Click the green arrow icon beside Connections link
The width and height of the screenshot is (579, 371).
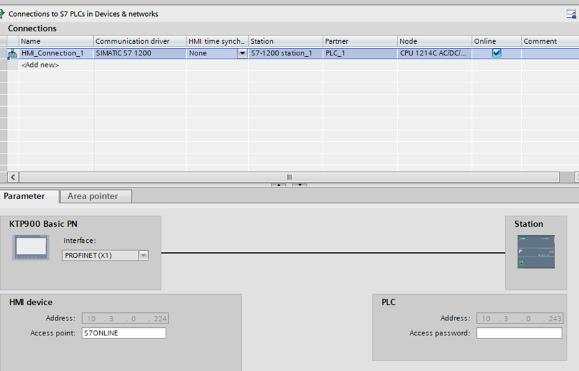[x=2, y=14]
